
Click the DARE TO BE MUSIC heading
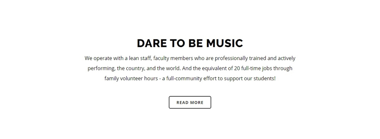tap(190, 43)
